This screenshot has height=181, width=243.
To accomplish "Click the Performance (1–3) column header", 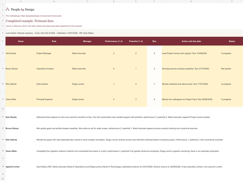I will (x=114, y=41).
